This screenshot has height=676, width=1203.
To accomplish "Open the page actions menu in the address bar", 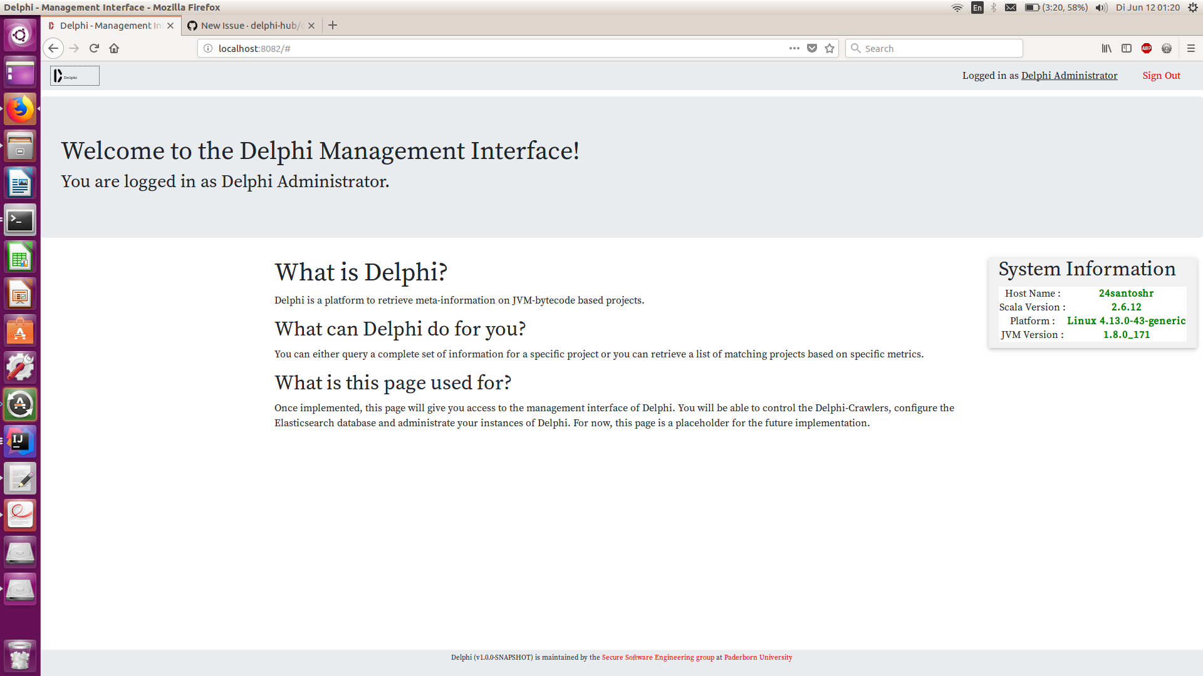I will click(x=794, y=48).
